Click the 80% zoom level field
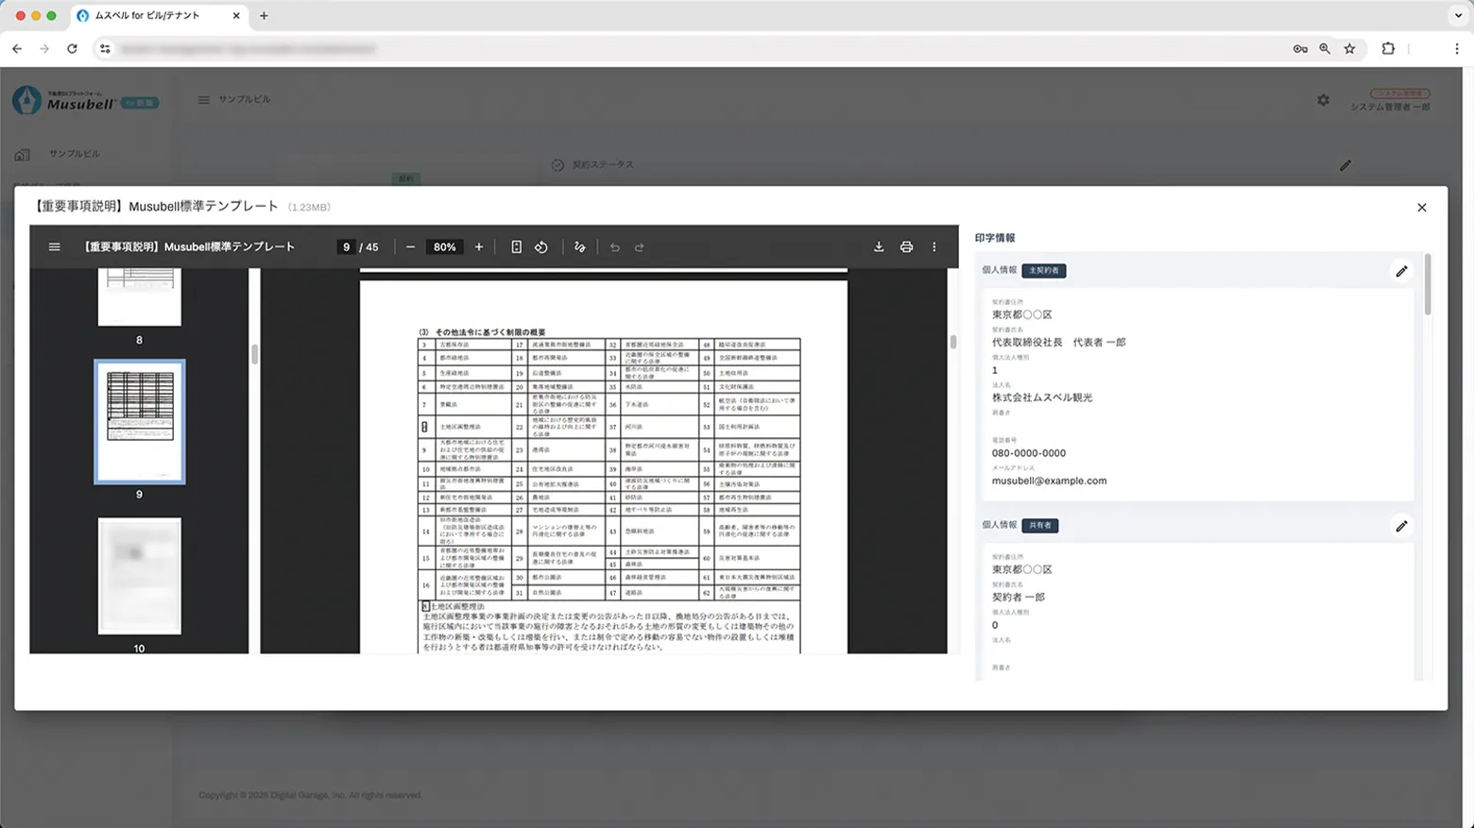This screenshot has height=828, width=1474. [444, 247]
